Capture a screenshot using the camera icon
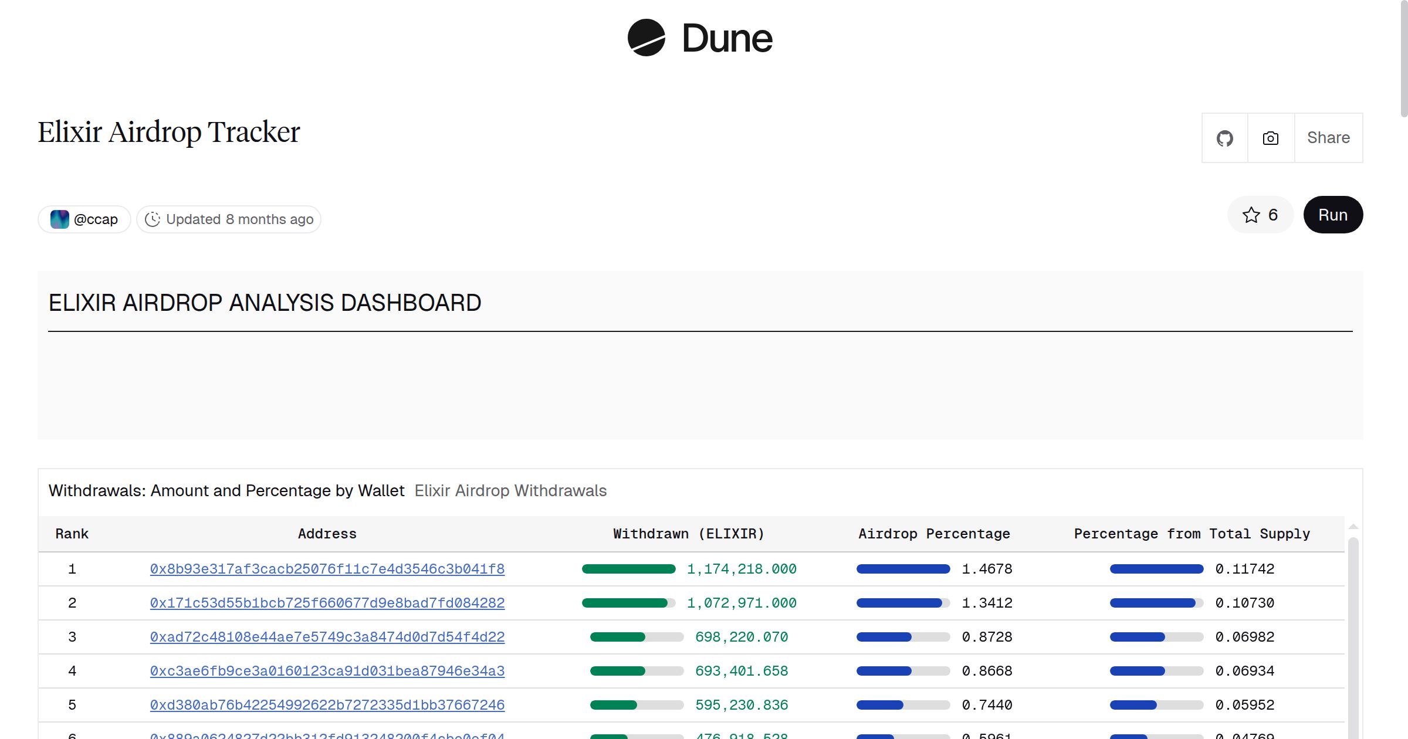This screenshot has height=739, width=1408. [1270, 138]
